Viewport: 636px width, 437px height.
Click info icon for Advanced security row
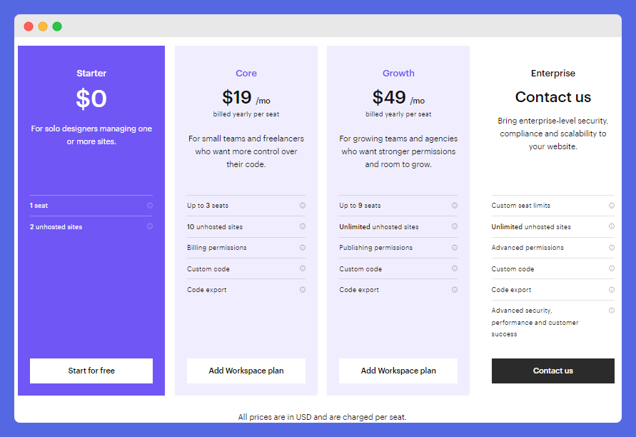point(612,311)
